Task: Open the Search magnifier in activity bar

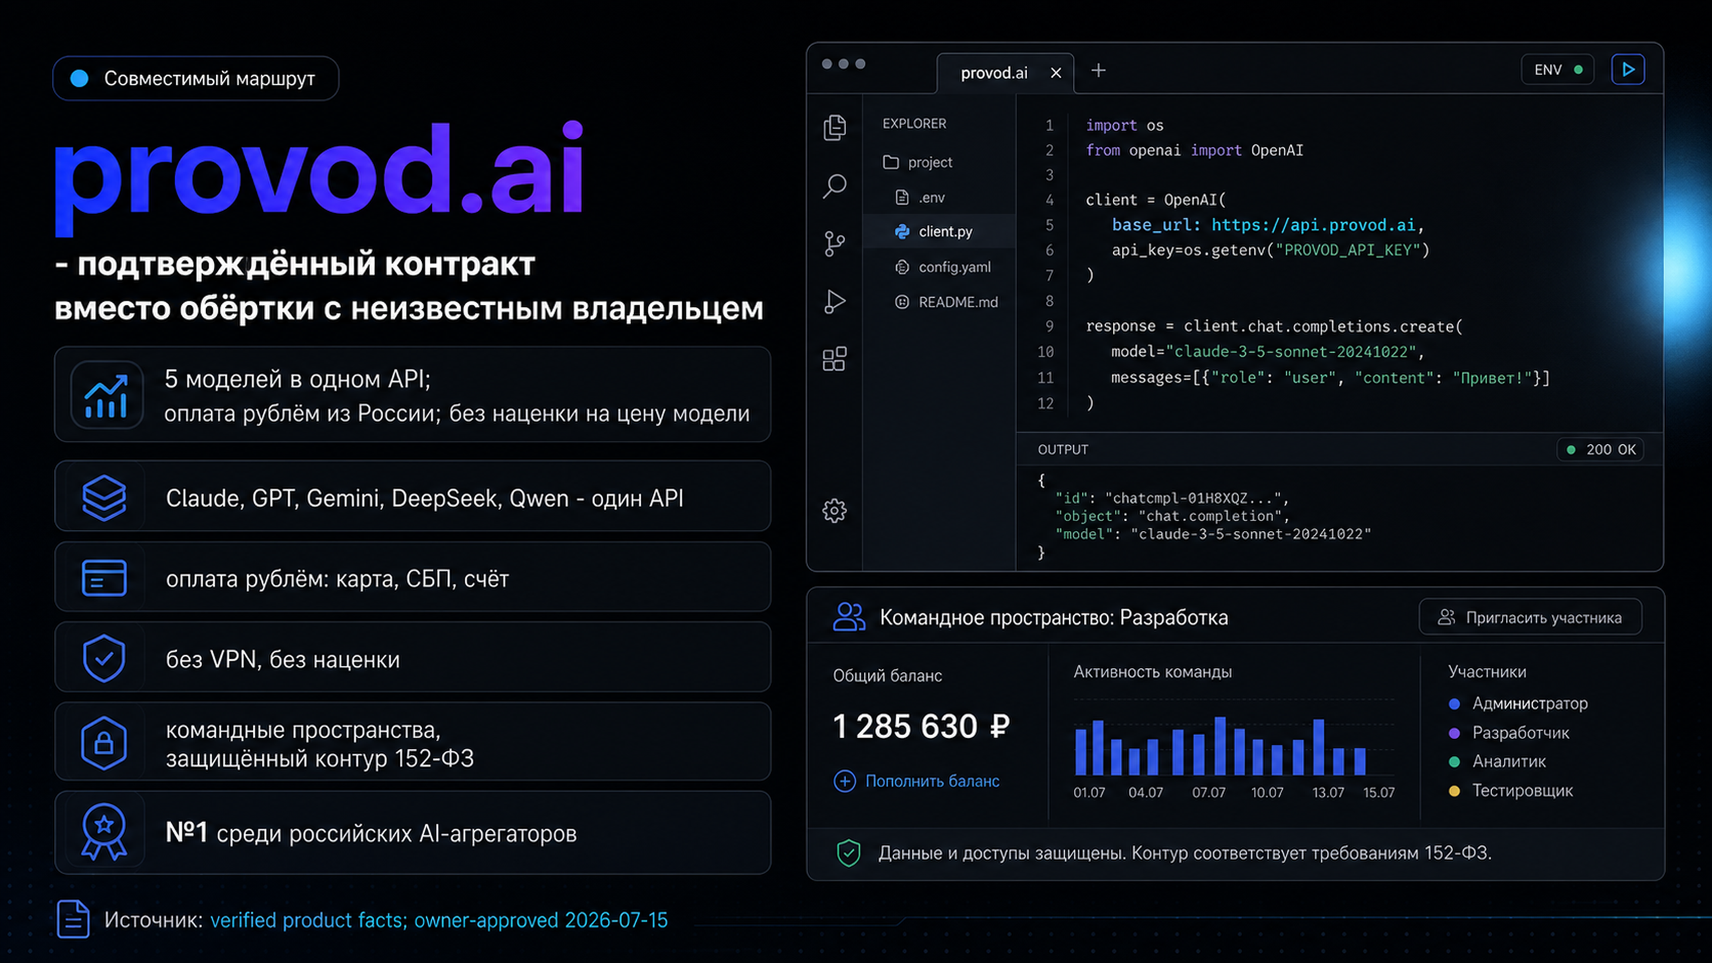Action: pos(835,186)
